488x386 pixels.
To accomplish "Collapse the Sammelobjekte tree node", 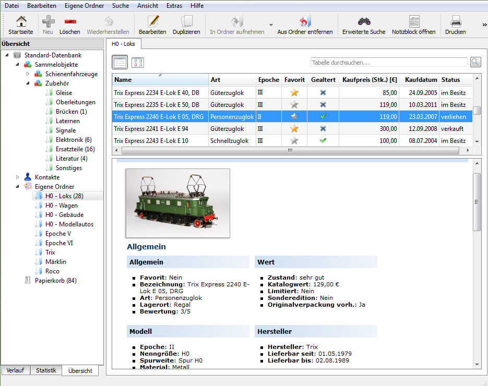I will (17, 65).
